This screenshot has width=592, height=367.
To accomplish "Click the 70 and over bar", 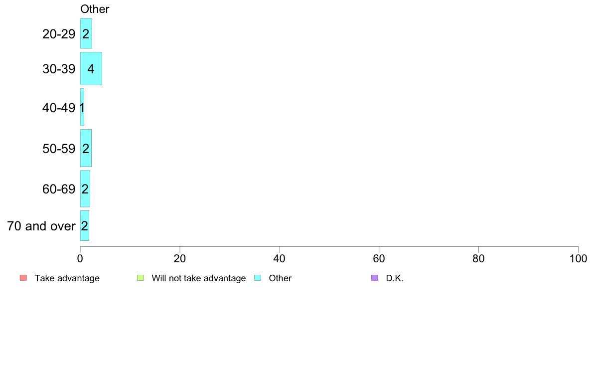I will (85, 226).
